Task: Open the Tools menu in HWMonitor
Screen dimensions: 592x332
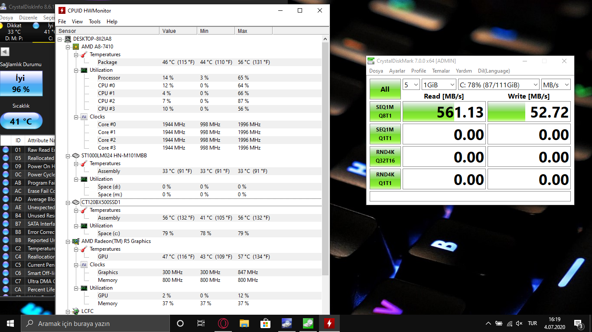Action: 94,22
